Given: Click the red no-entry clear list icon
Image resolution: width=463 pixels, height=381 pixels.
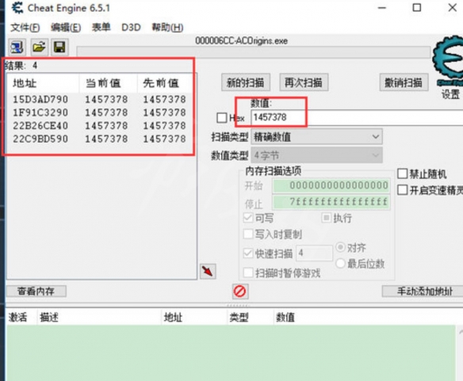Looking at the screenshot, I should [x=239, y=291].
